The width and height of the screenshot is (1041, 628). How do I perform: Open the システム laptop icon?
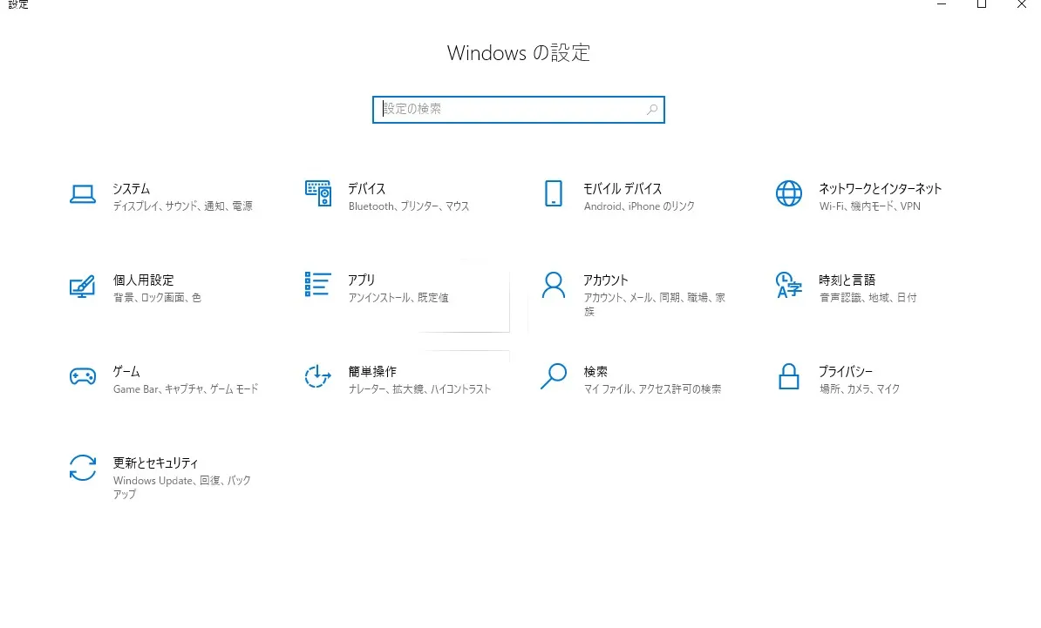tap(82, 193)
